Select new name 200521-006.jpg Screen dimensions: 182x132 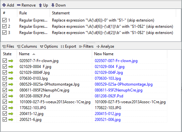[108, 120]
